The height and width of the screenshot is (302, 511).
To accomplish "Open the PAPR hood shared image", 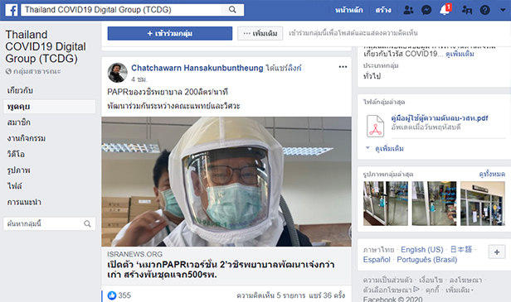I will pos(226,181).
